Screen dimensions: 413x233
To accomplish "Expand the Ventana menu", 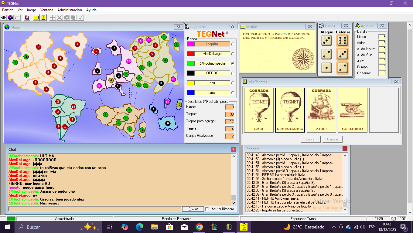I will click(x=46, y=10).
